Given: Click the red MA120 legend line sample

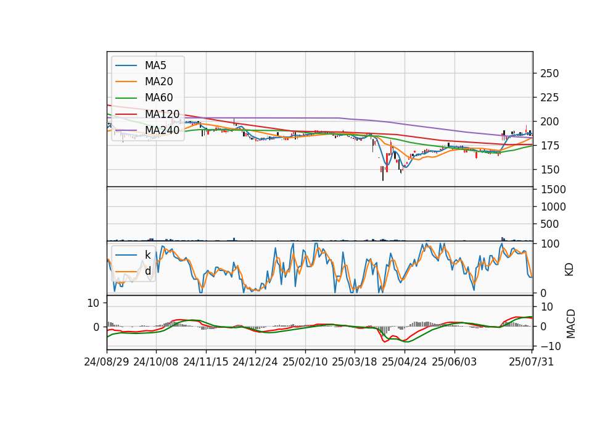Looking at the screenshot, I should (x=126, y=114).
